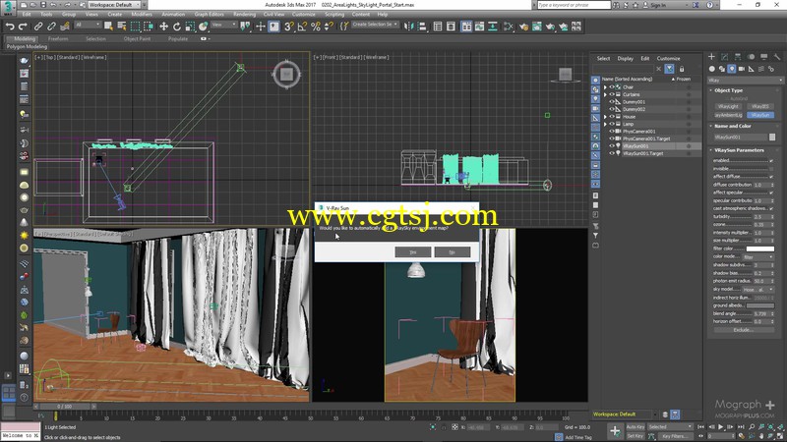The width and height of the screenshot is (787, 442).
Task: Open the Schematic View icon
Action: [509, 27]
